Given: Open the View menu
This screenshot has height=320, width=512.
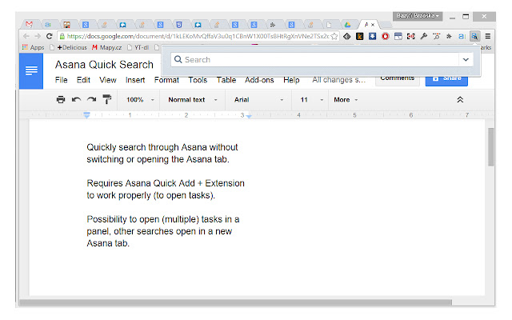Looking at the screenshot, I should coord(108,80).
